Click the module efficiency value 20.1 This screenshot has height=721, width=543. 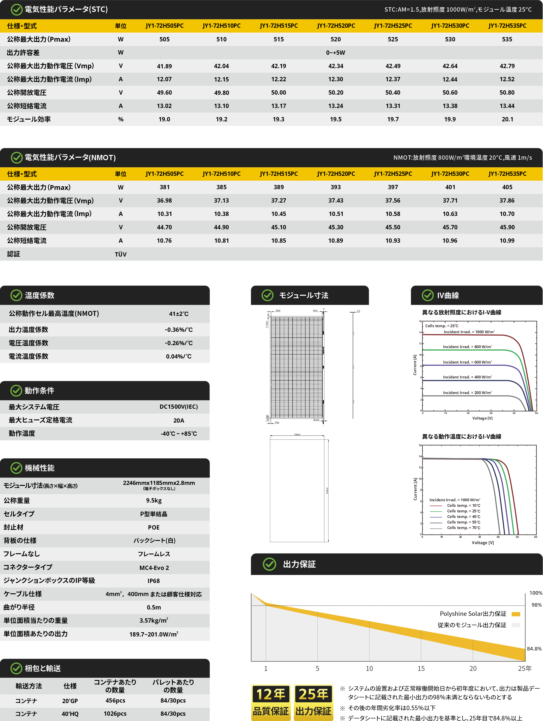coord(507,119)
